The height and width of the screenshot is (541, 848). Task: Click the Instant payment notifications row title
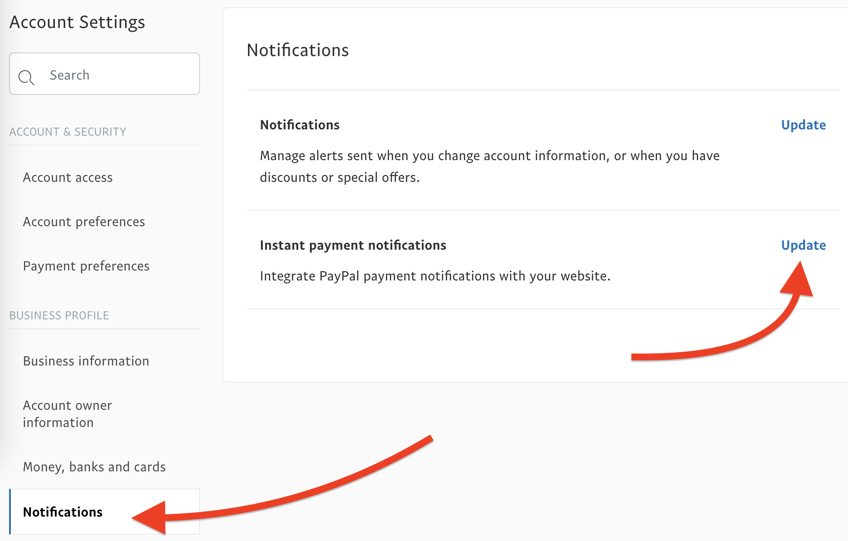353,245
